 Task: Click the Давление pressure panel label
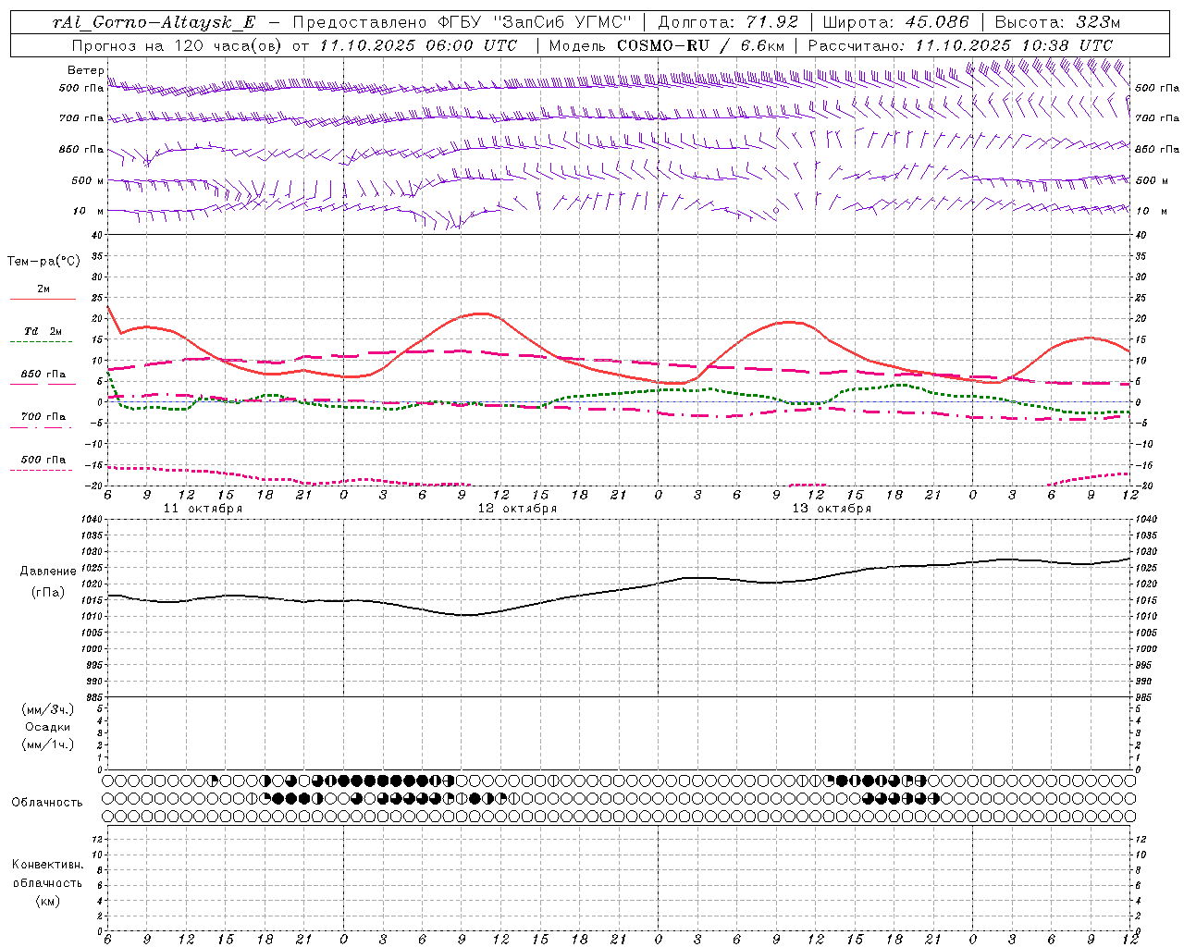(48, 572)
